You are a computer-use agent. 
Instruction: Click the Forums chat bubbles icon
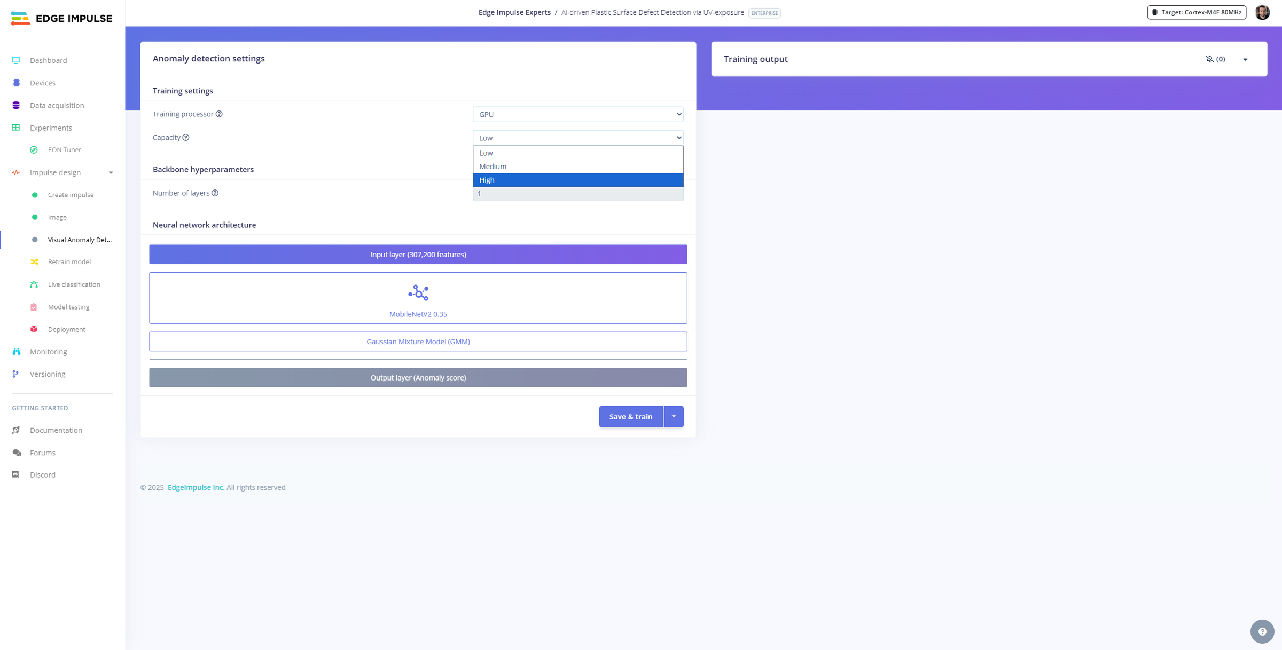pyautogui.click(x=17, y=453)
